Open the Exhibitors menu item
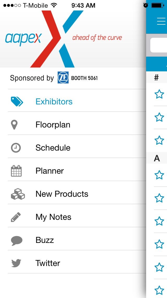The image size is (167, 298). point(54,102)
